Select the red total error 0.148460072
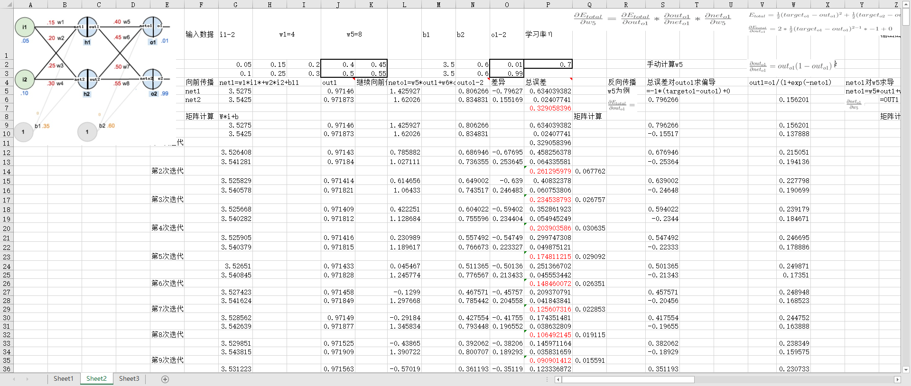911x386 pixels. pyautogui.click(x=548, y=284)
